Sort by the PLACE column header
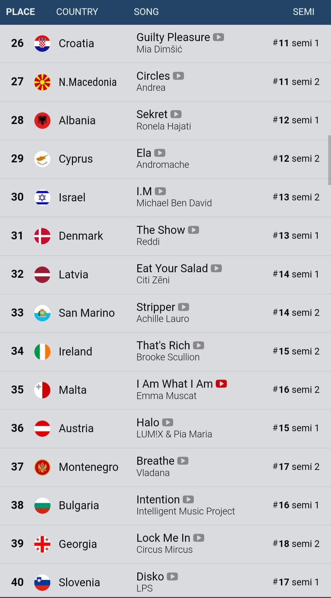The image size is (331, 598). [21, 12]
